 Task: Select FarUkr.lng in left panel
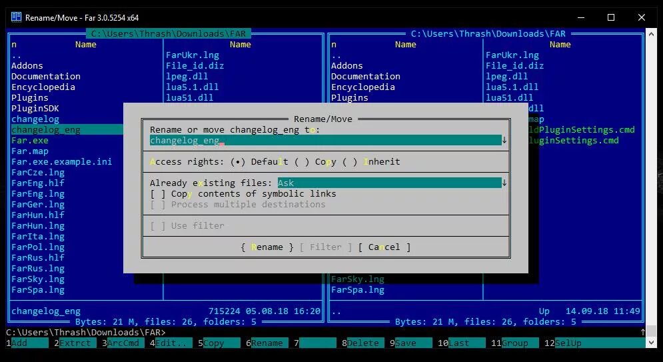(193, 55)
